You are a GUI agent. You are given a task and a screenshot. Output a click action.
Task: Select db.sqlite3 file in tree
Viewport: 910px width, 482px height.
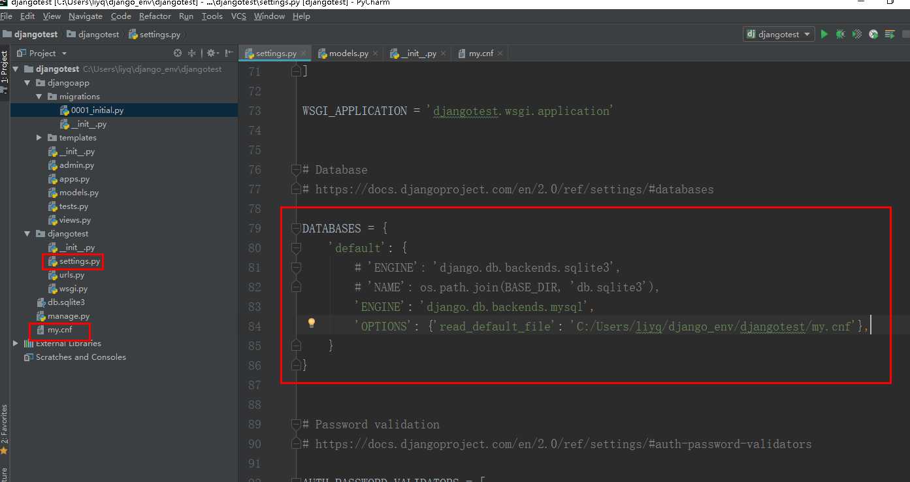60,302
